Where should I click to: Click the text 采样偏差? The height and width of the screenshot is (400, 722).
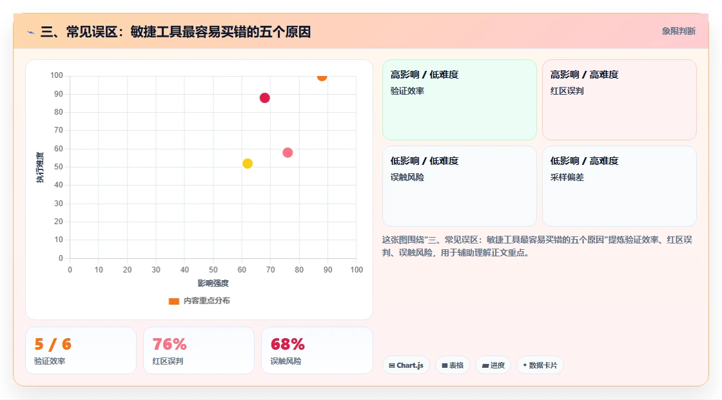tap(567, 177)
